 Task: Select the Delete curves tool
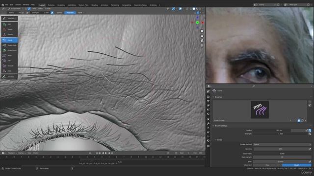point(9,29)
